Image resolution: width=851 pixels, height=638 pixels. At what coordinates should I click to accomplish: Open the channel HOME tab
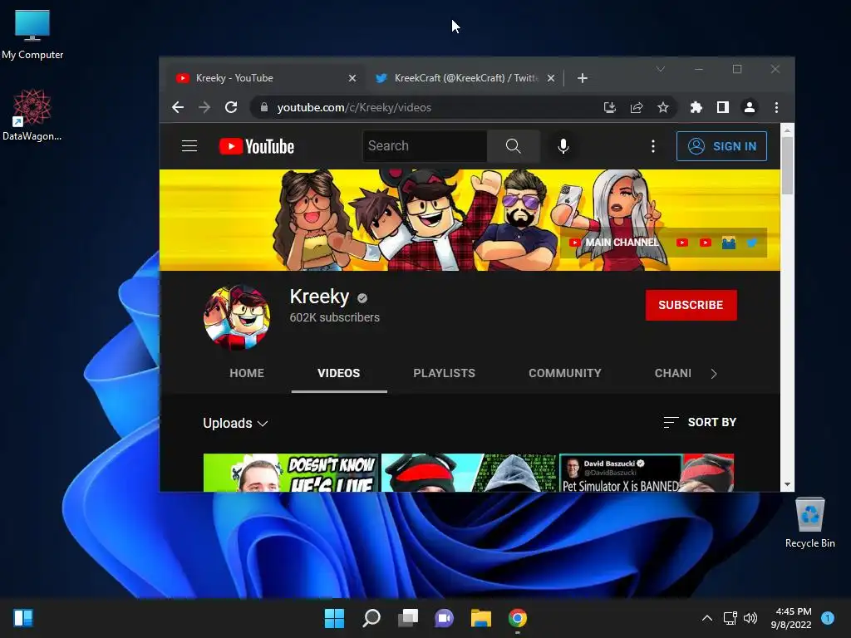[x=247, y=373]
